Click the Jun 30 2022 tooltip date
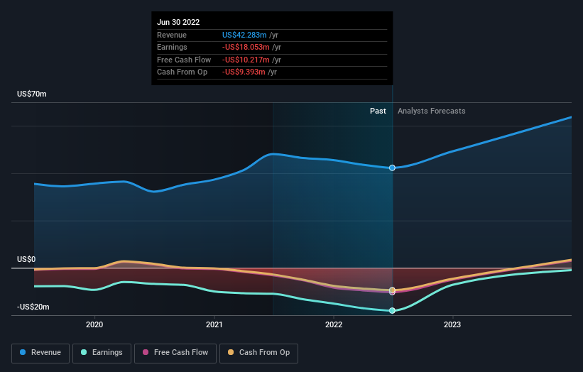 coord(178,22)
